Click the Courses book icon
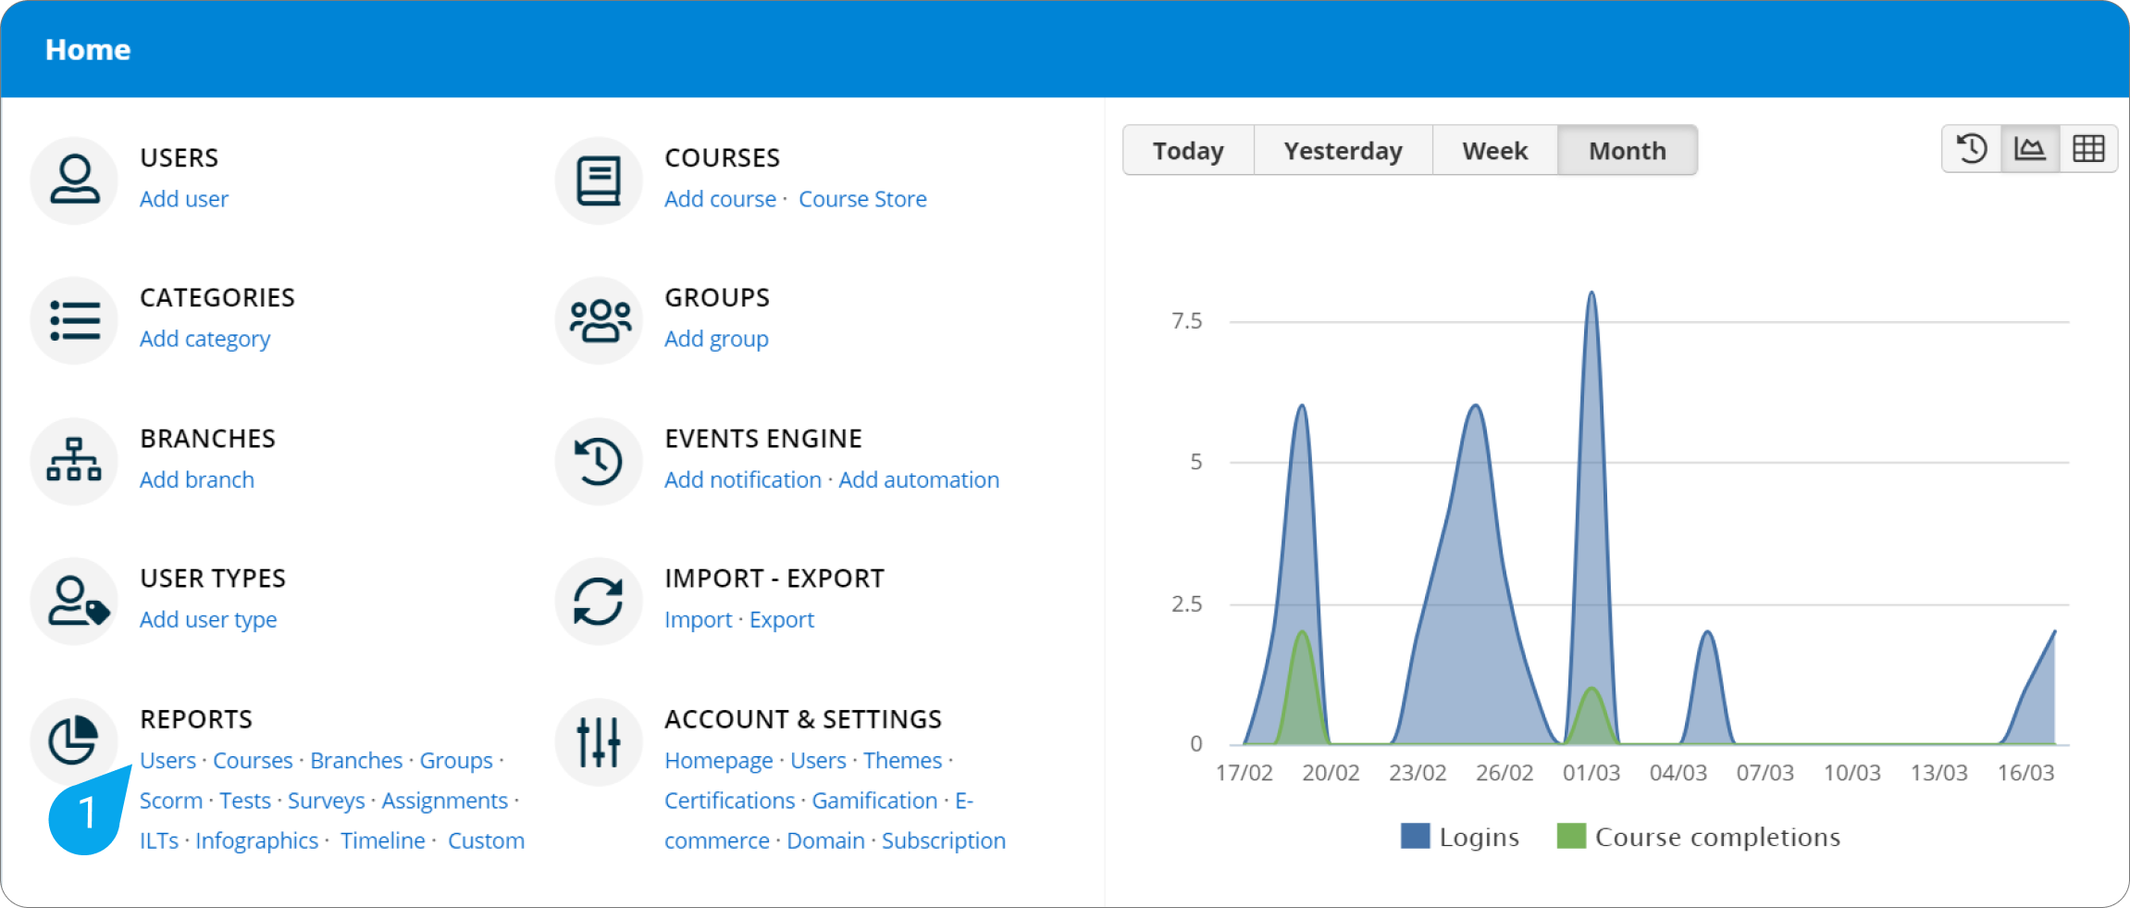Image resolution: width=2130 pixels, height=908 pixels. pyautogui.click(x=599, y=180)
